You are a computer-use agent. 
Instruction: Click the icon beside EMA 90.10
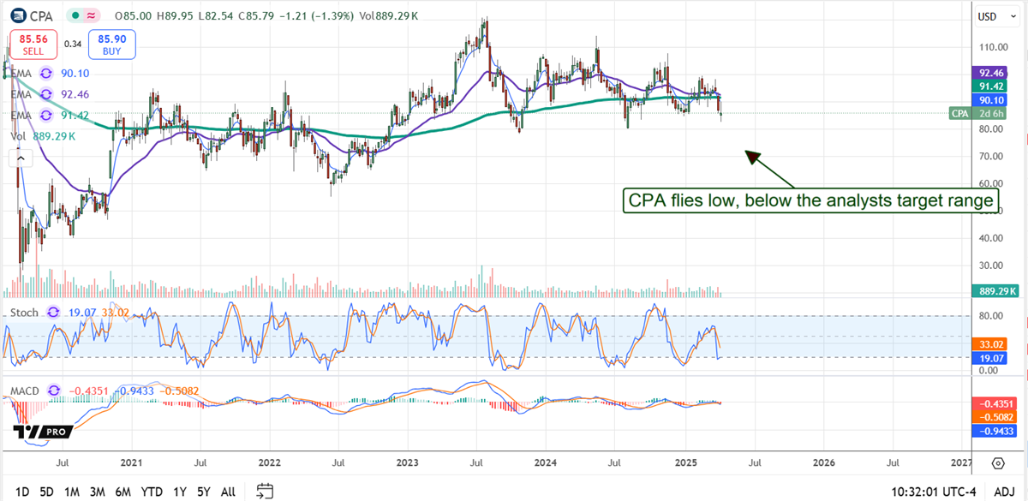(46, 75)
